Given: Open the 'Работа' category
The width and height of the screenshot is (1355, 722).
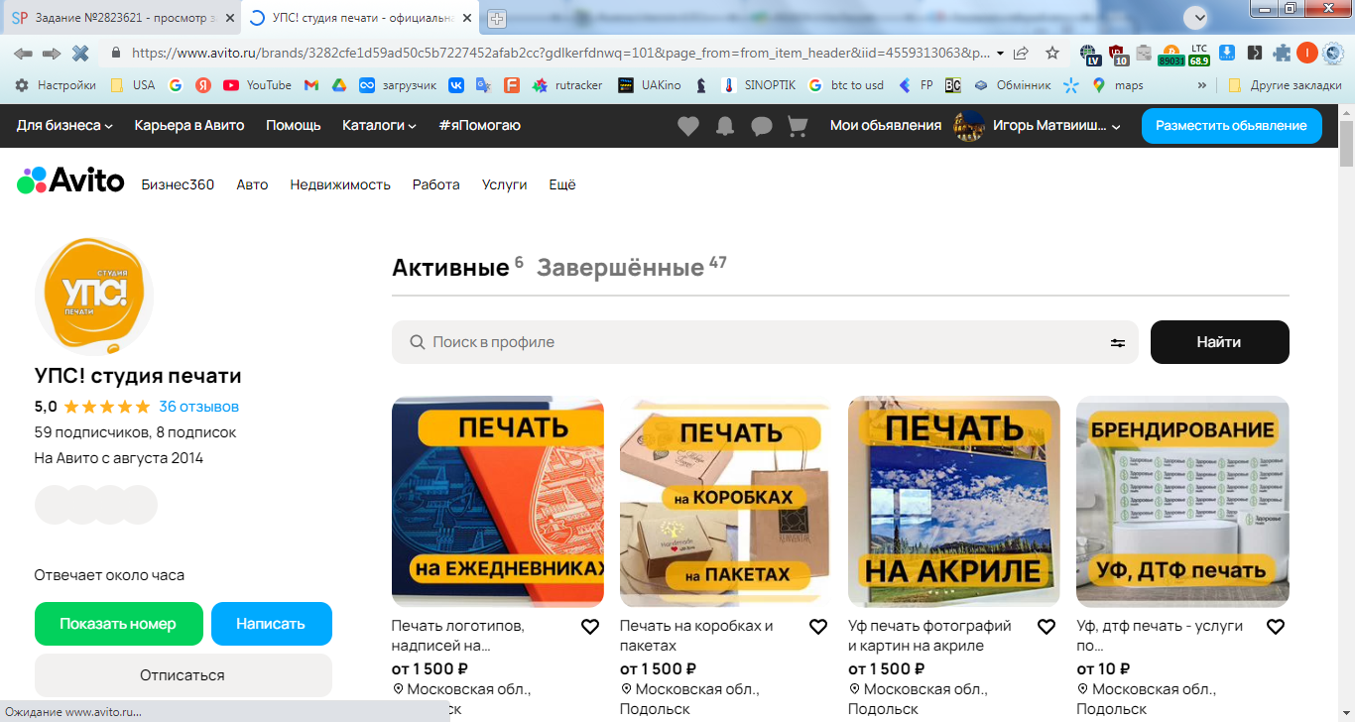Looking at the screenshot, I should (x=436, y=184).
